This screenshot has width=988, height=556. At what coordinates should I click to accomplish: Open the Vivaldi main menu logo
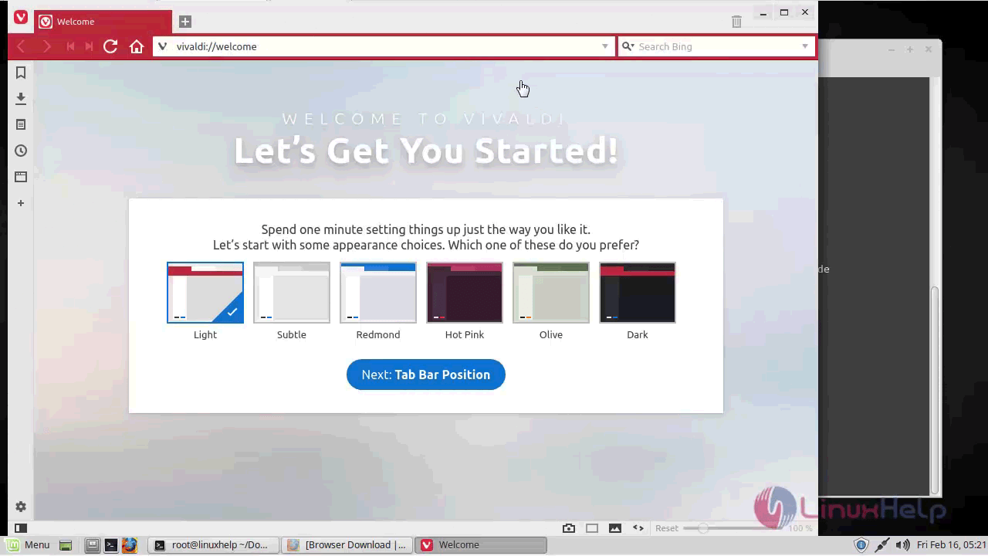(x=21, y=17)
